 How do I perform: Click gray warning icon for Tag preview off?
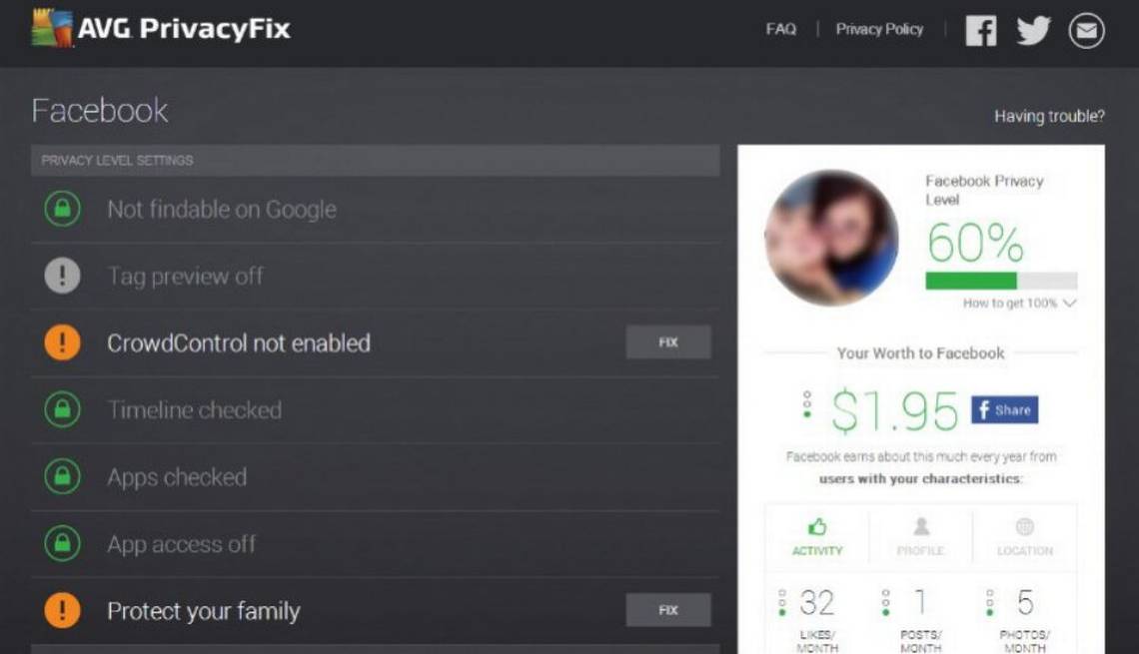(x=63, y=276)
